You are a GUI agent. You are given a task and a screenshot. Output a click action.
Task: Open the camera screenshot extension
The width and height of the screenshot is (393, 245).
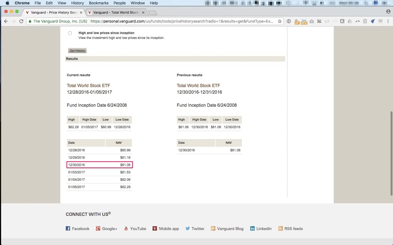point(312,21)
